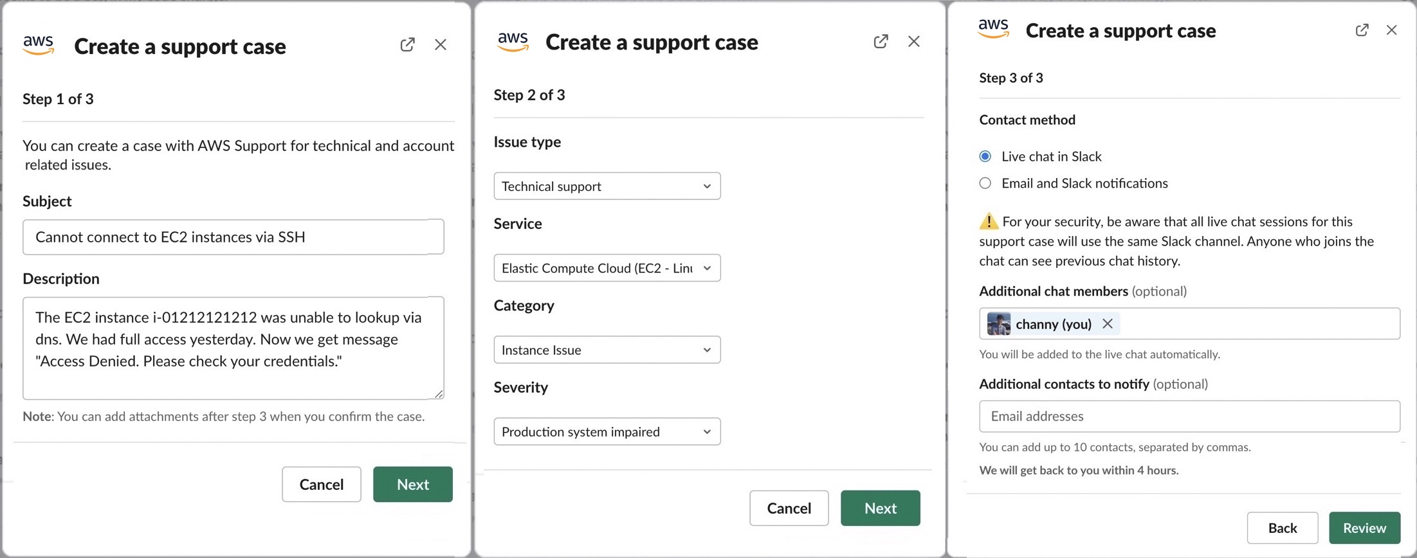The width and height of the screenshot is (1417, 558).
Task: Open the Service dropdown
Action: coord(607,268)
